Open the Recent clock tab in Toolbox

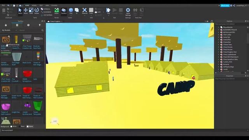(x=28, y=25)
